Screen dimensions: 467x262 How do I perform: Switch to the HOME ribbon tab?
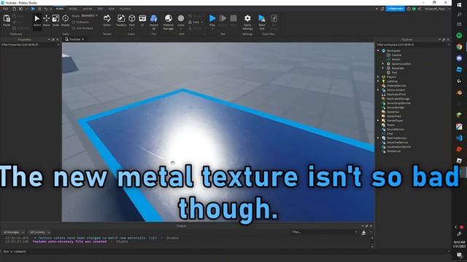click(60, 9)
